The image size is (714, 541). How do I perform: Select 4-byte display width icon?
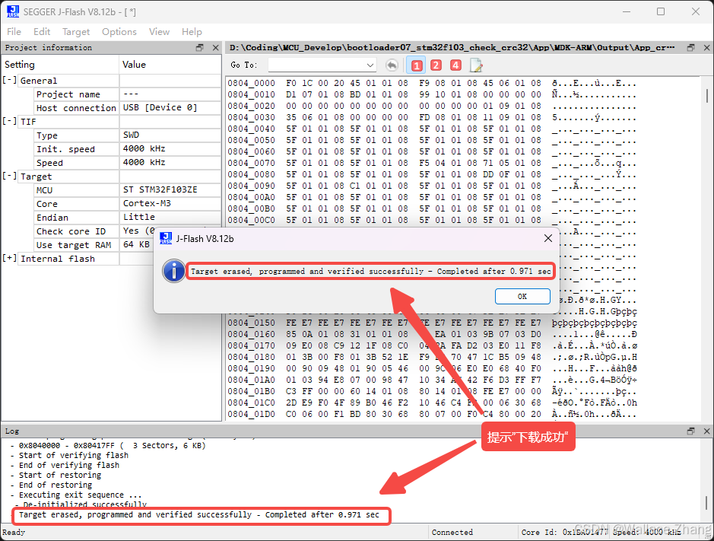(x=455, y=65)
